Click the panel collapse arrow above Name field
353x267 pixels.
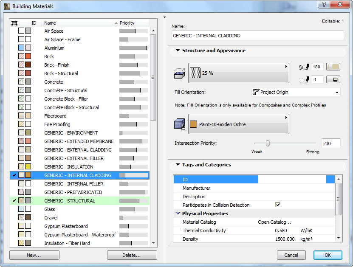pyautogui.click(x=164, y=17)
